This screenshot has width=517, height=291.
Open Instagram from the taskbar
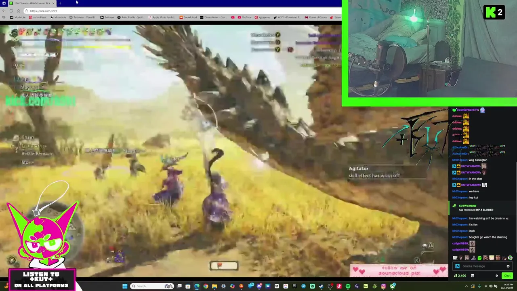[383, 286]
